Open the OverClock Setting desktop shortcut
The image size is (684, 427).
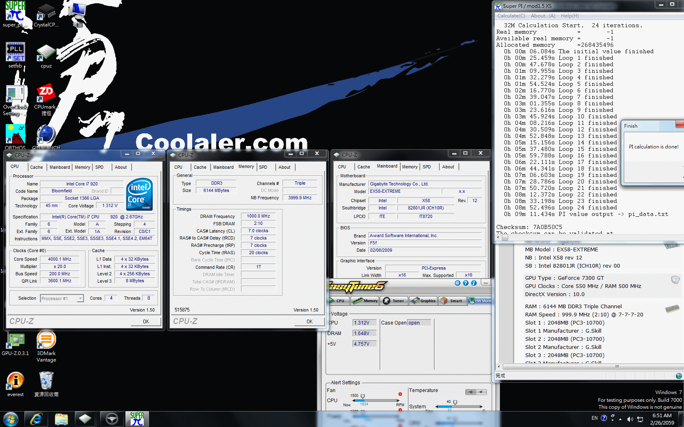tap(15, 100)
